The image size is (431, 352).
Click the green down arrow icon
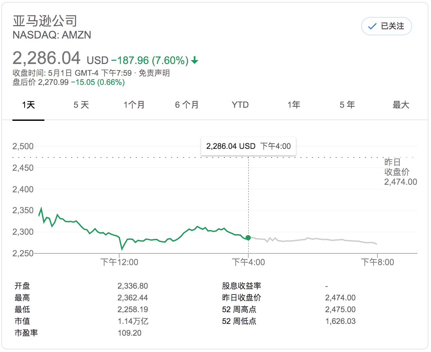click(x=195, y=60)
